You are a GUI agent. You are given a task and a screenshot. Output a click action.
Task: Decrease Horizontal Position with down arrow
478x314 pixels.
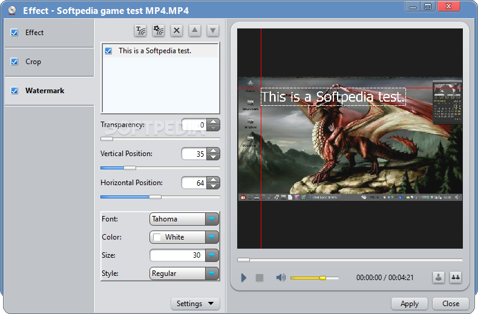click(x=213, y=186)
